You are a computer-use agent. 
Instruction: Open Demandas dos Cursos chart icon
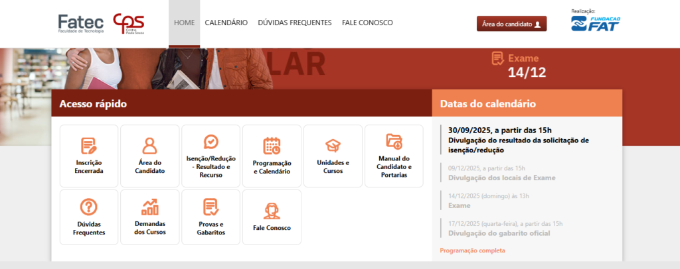point(149,207)
